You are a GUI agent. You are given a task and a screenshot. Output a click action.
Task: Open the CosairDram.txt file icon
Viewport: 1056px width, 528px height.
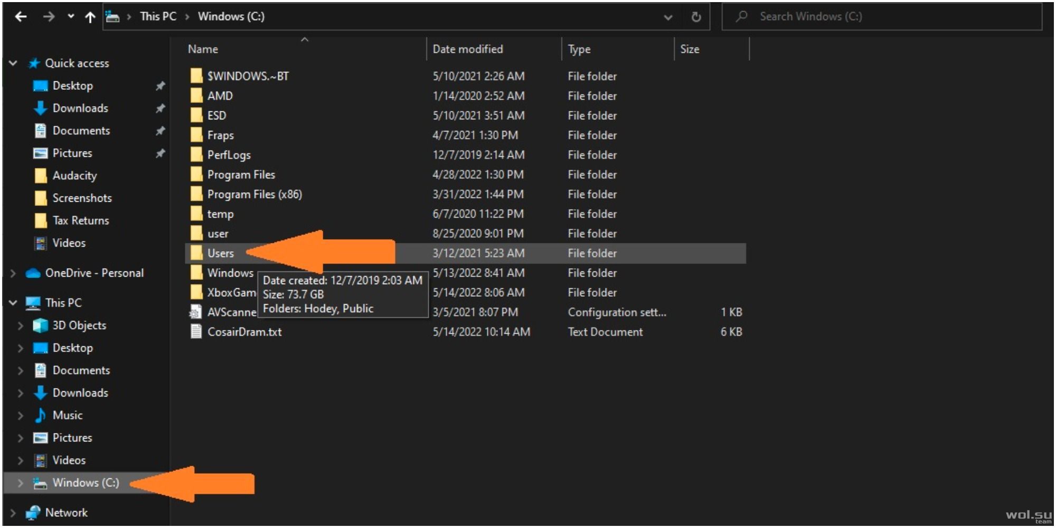(x=196, y=332)
